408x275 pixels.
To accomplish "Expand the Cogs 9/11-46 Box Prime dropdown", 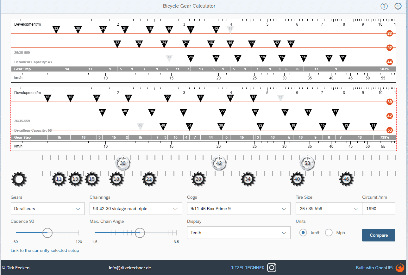I will pyautogui.click(x=239, y=209).
